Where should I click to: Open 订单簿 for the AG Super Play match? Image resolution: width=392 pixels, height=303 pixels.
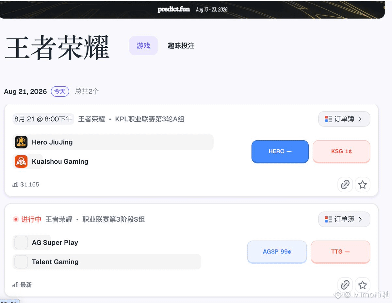pyautogui.click(x=344, y=219)
